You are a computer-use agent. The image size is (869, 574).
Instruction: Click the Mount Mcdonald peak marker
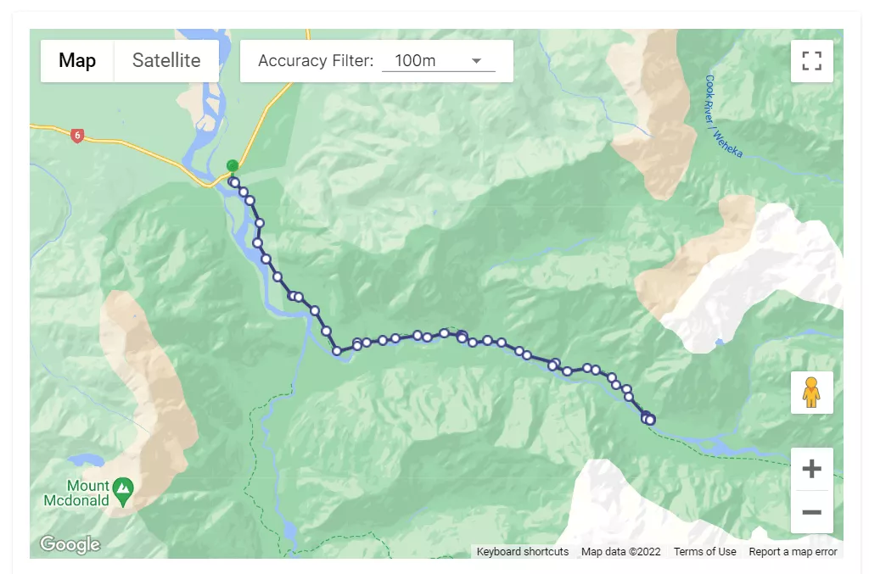click(x=124, y=488)
